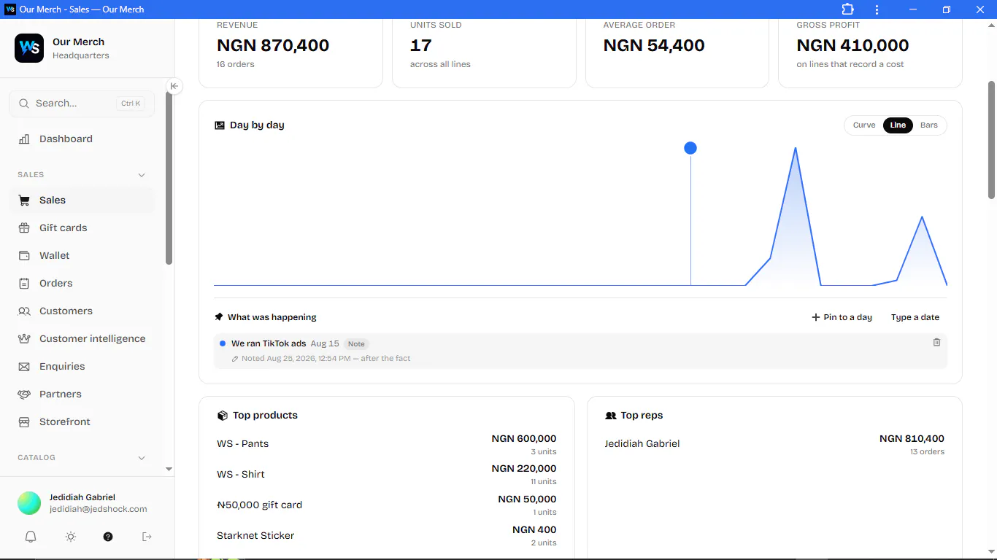Collapse the SALES section chevron
This screenshot has width=997, height=560.
click(x=142, y=175)
